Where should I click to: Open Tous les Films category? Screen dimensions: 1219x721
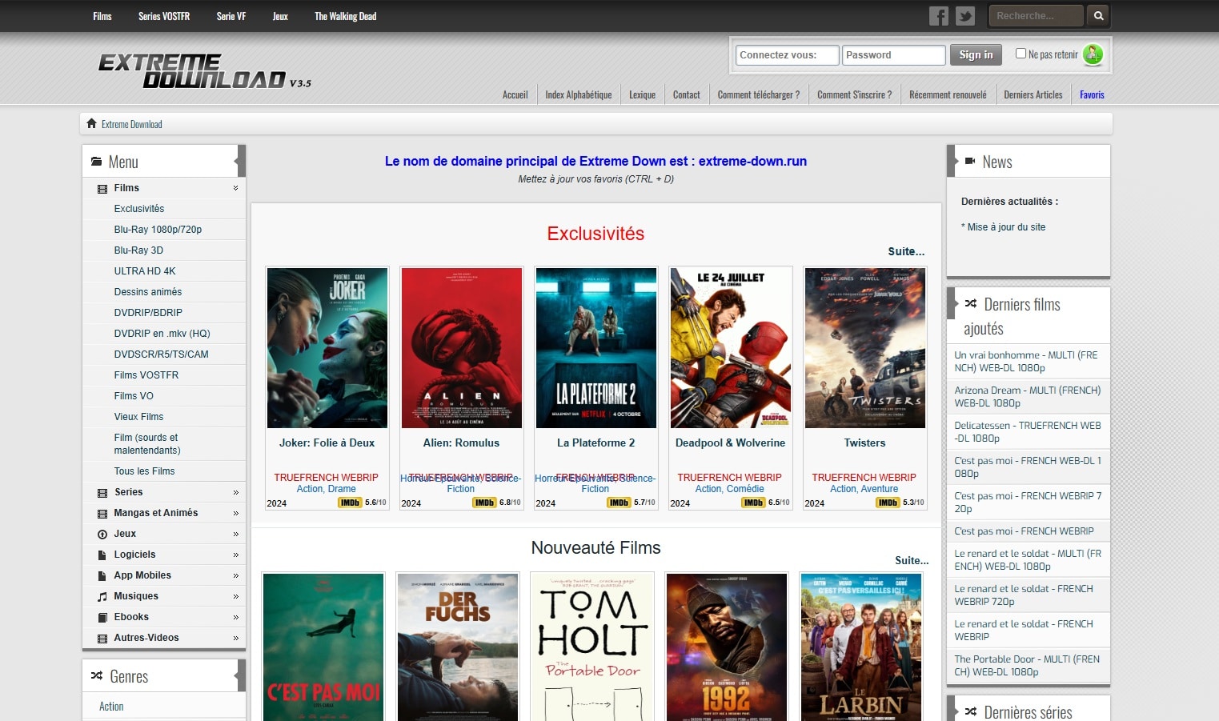tap(144, 471)
